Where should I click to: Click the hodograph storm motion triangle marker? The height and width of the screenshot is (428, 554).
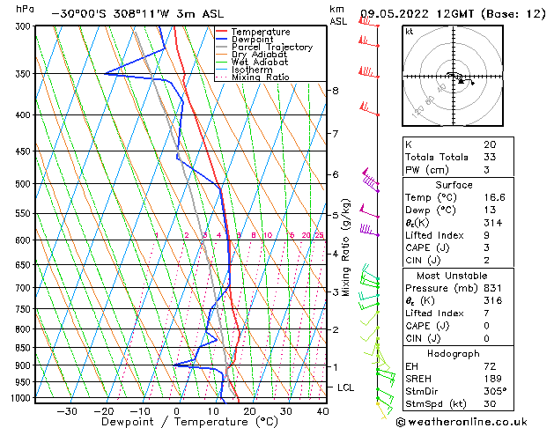(x=461, y=82)
